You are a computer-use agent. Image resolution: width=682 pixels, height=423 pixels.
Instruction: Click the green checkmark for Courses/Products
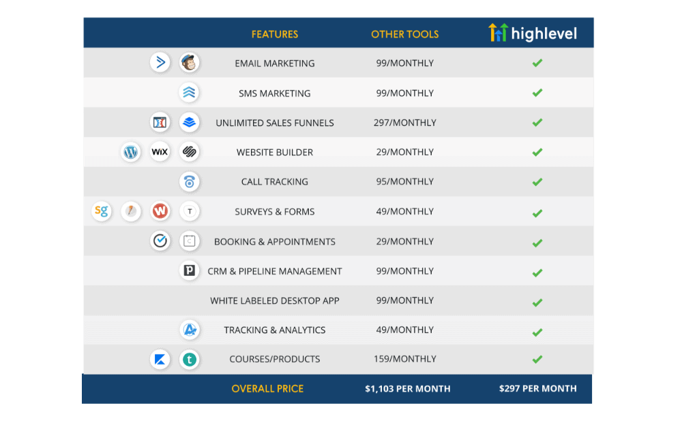click(x=537, y=359)
